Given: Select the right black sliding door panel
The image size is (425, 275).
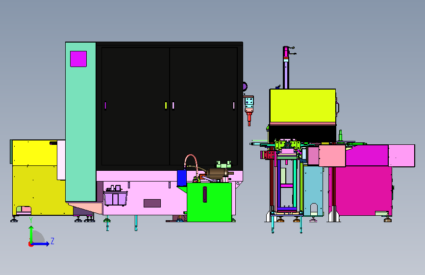Looking at the screenshot, I should (203, 106).
